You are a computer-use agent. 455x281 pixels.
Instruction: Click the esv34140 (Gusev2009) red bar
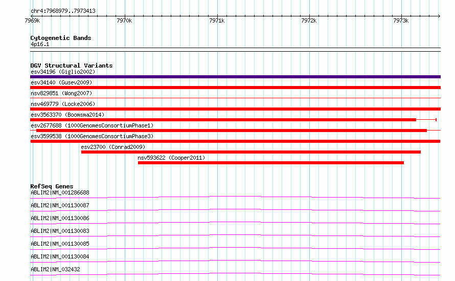[235, 88]
